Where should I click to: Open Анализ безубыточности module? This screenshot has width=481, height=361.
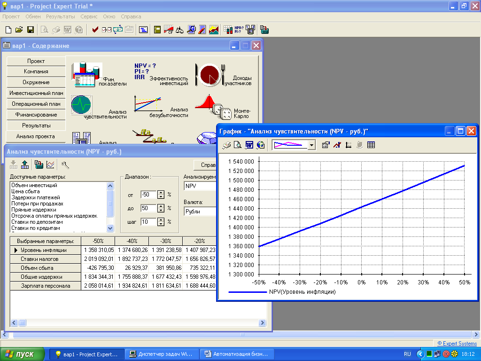point(161,106)
